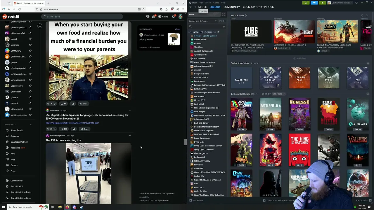
Task: Expand Collections View dropdown arrow
Action: tap(257, 63)
